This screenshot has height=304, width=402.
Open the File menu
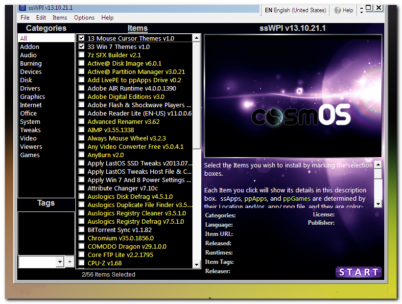[25, 18]
